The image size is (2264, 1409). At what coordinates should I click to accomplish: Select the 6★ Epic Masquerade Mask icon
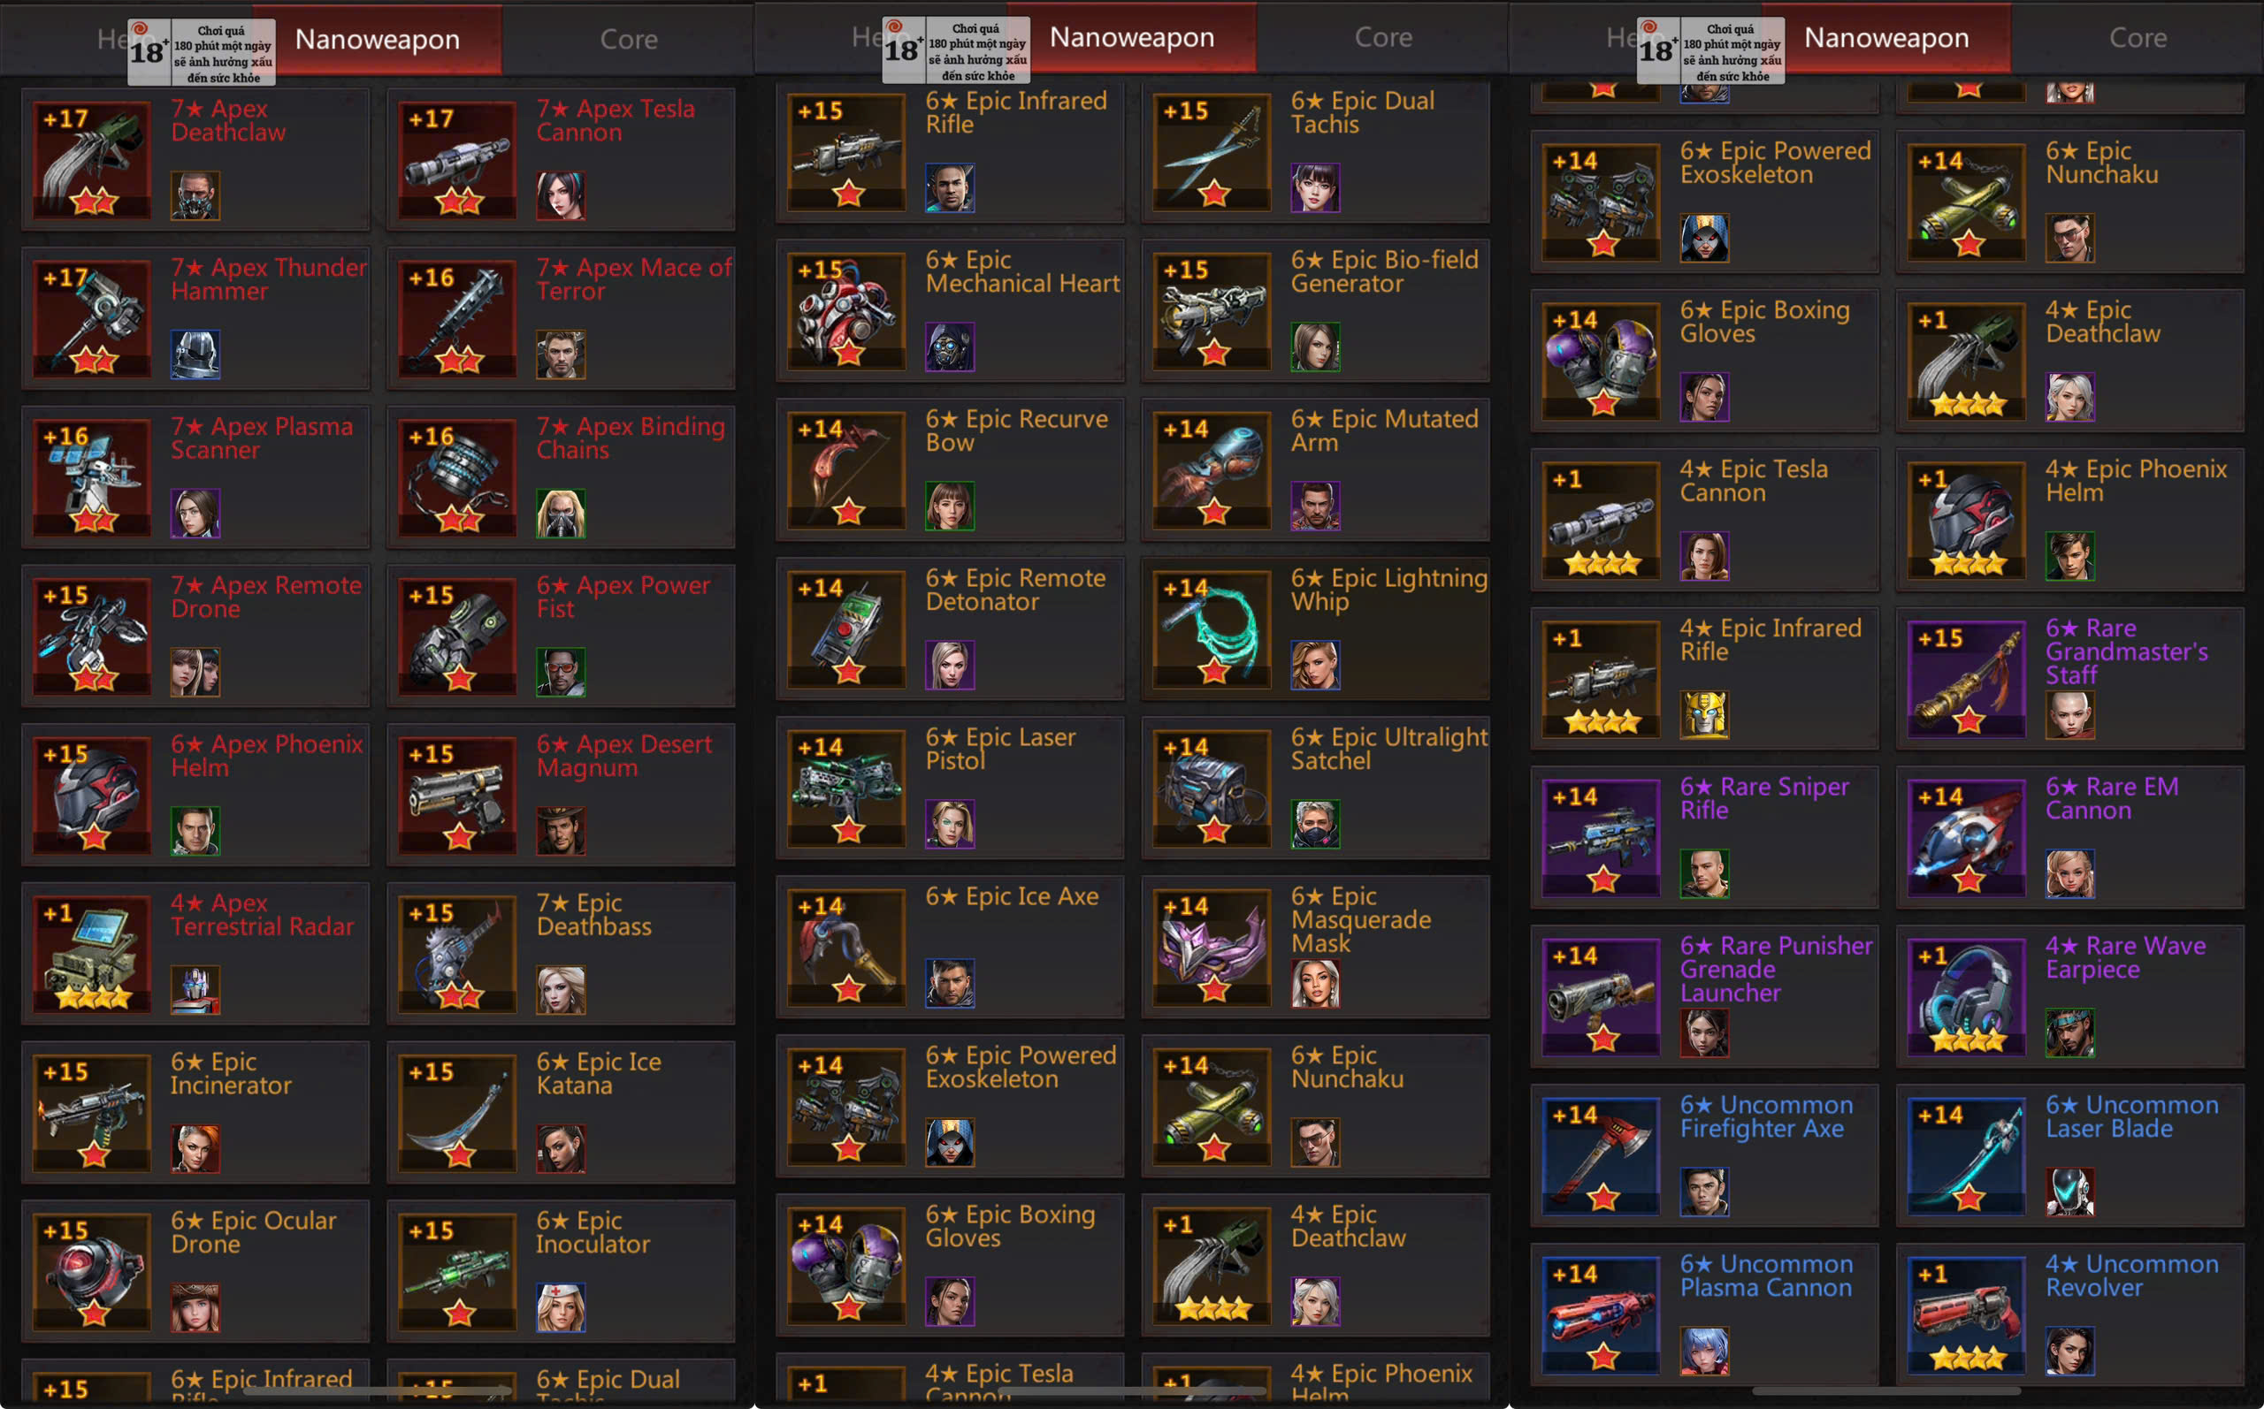click(1212, 948)
